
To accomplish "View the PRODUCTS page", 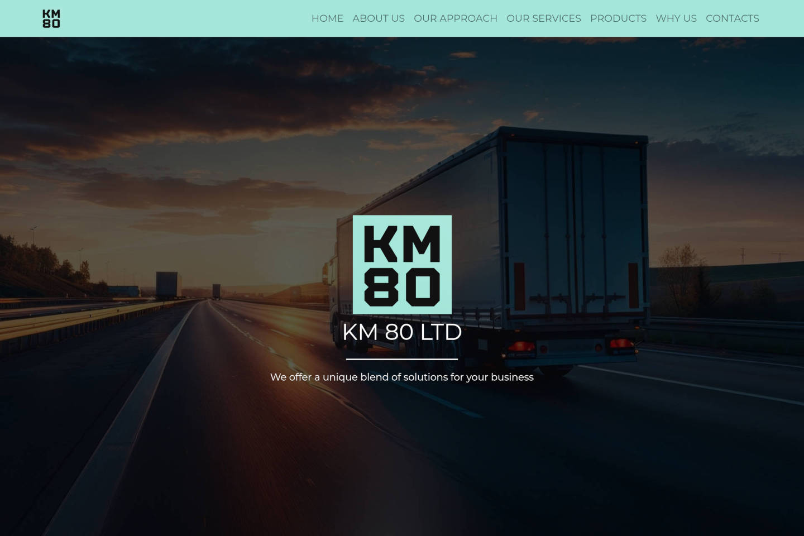I will coord(618,18).
